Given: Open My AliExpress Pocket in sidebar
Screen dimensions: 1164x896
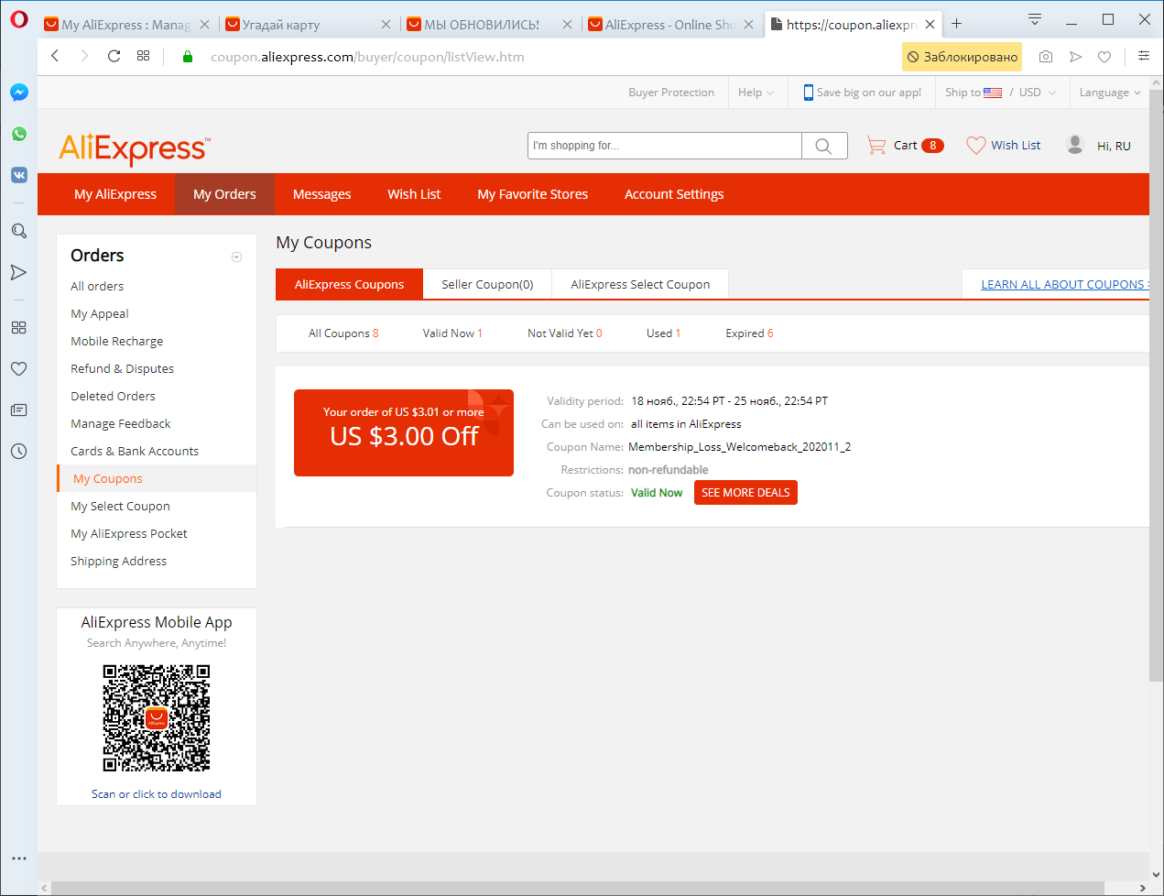Looking at the screenshot, I should pos(129,533).
